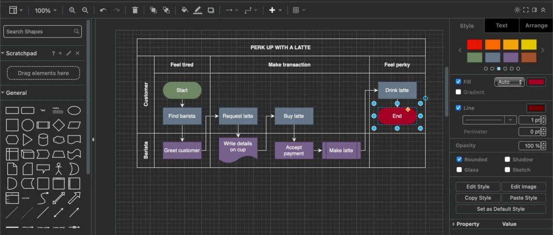Select the third style palette page dot
Image resolution: width=553 pixels, height=235 pixels.
[499, 69]
